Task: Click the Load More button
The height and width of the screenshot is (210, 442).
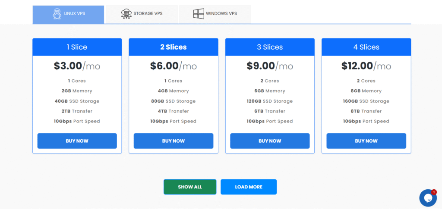Action: 249,187
